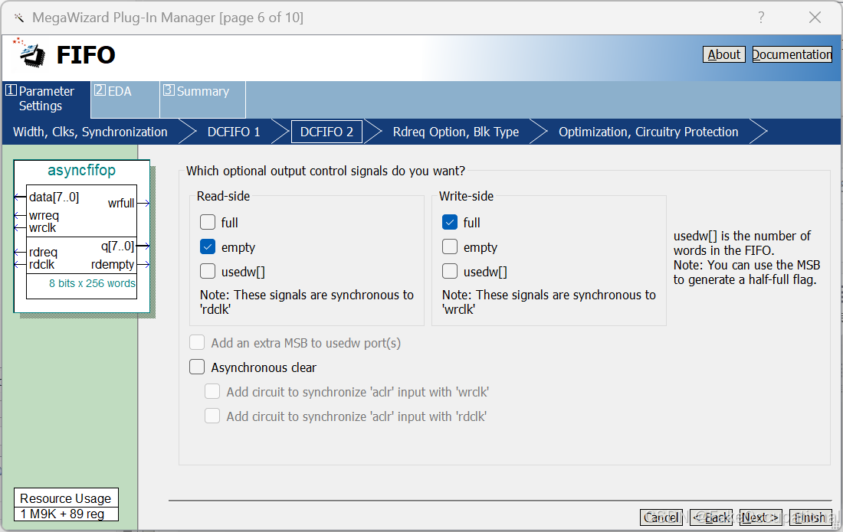The height and width of the screenshot is (532, 843).
Task: Switch to the EDA tab
Action: pos(125,99)
